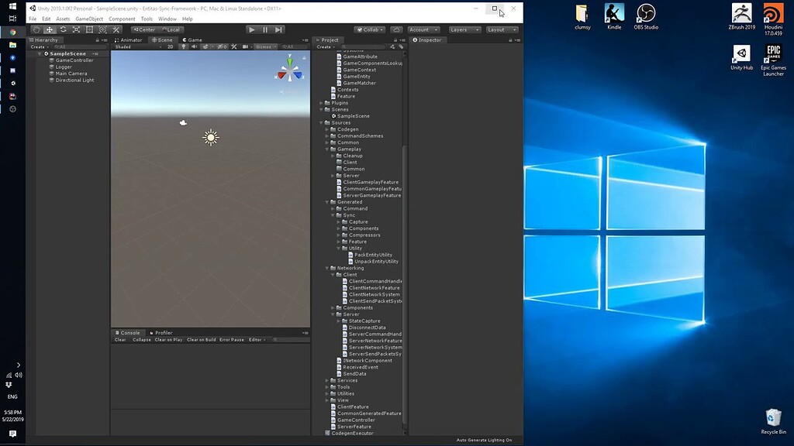Expand the Networking folder

pyautogui.click(x=326, y=268)
